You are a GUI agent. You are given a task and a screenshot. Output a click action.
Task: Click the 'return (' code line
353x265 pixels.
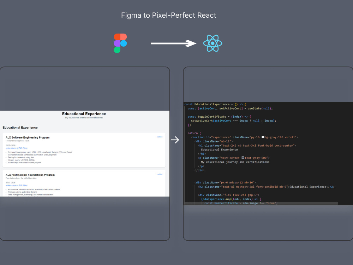point(194,133)
